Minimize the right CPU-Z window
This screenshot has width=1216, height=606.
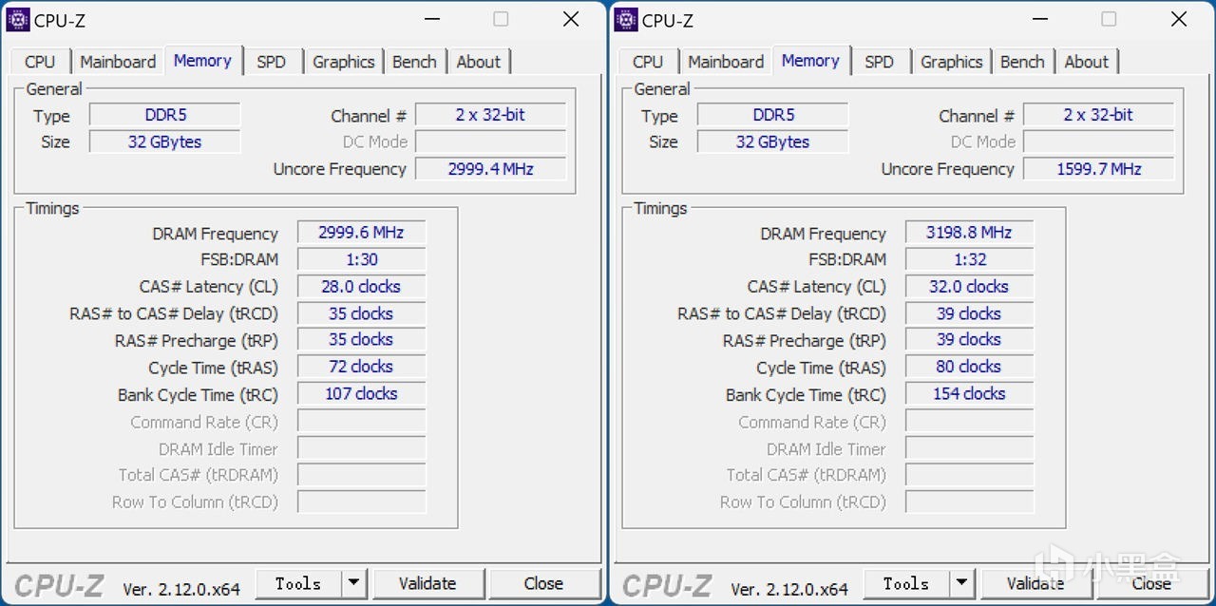coord(1039,19)
